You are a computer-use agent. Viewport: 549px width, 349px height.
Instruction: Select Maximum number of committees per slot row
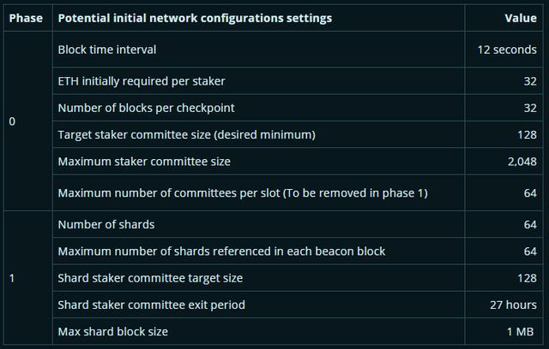click(243, 192)
